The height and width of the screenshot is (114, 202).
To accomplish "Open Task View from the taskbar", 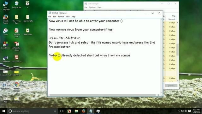I will tap(62, 111).
